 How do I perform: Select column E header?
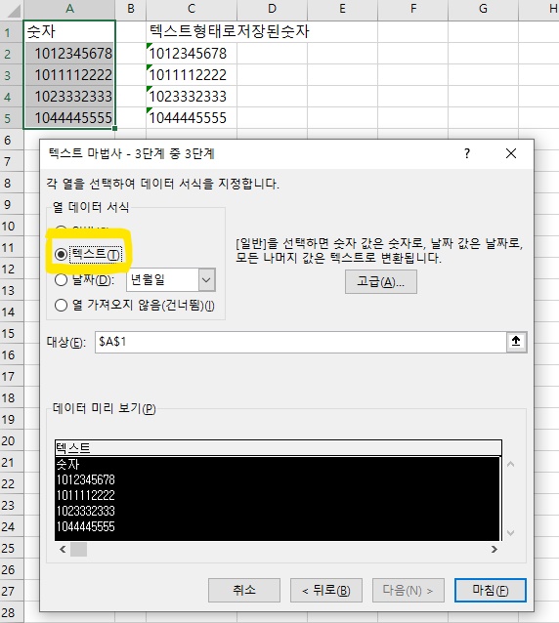pyautogui.click(x=342, y=9)
